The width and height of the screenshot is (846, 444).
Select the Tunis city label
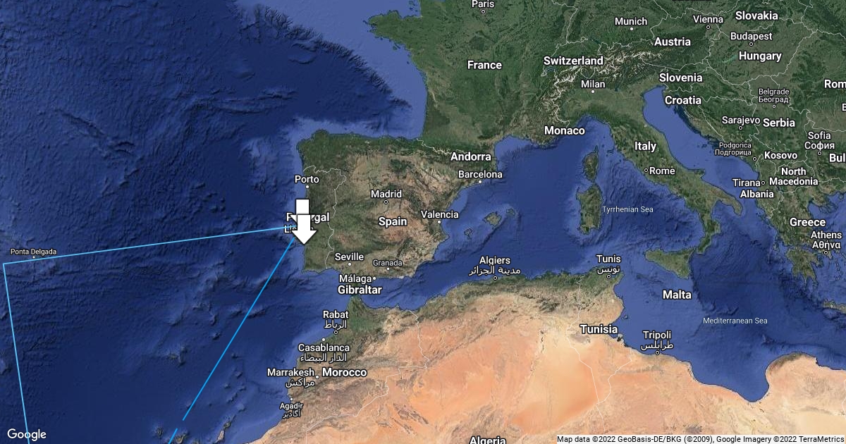click(x=608, y=259)
